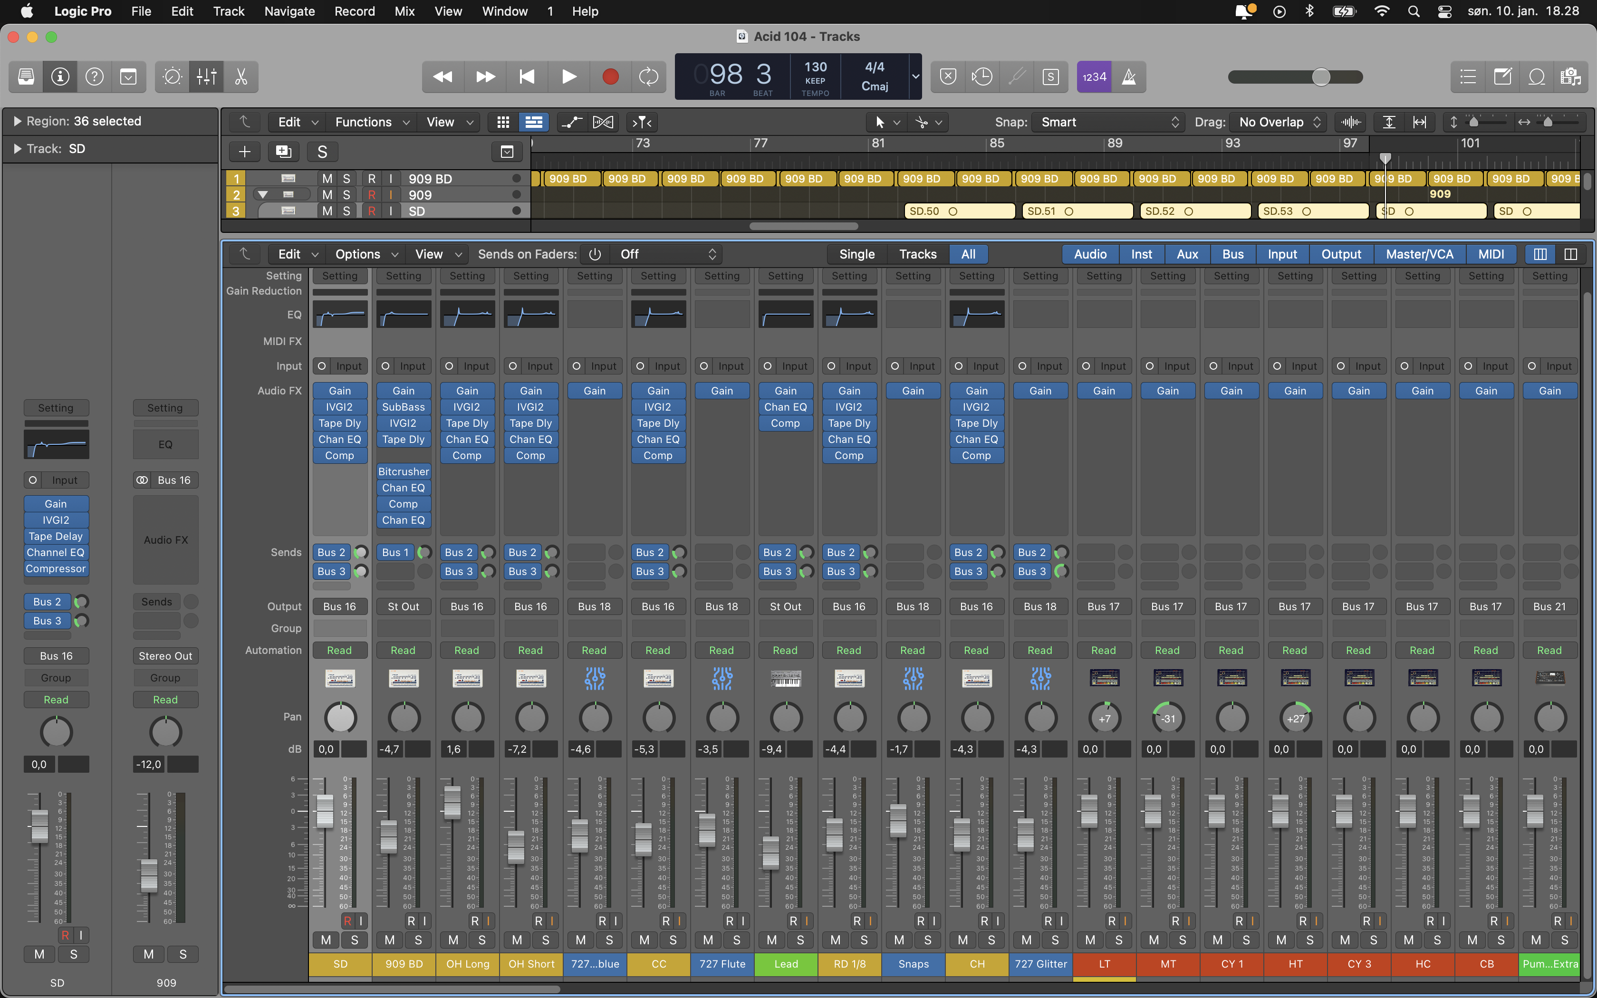Open the Drag No Overlap dropdown

1279,122
